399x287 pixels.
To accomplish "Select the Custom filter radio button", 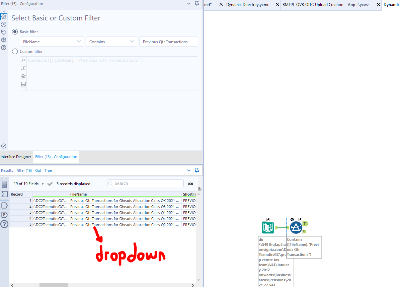I will (x=14, y=51).
